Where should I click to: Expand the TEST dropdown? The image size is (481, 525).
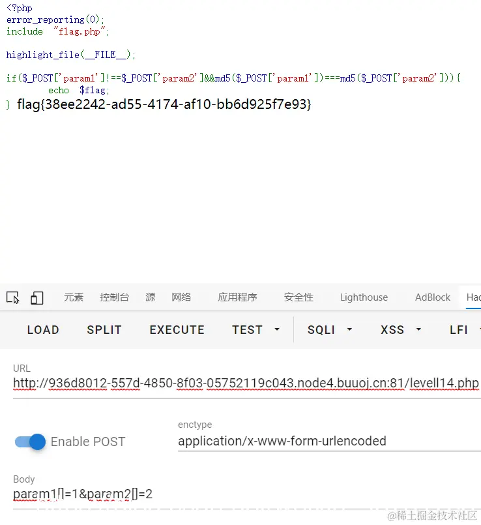tap(255, 330)
